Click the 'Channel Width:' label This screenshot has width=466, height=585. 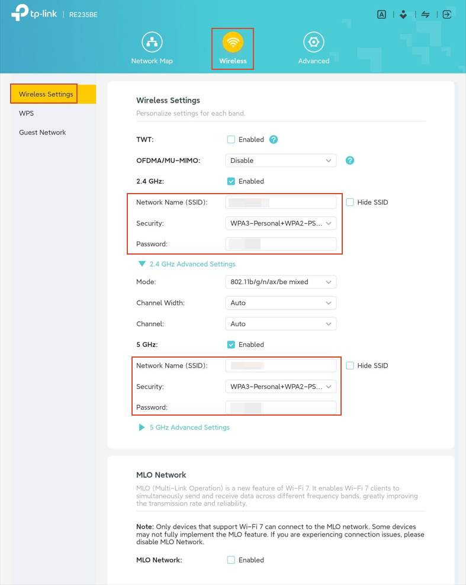pos(160,303)
